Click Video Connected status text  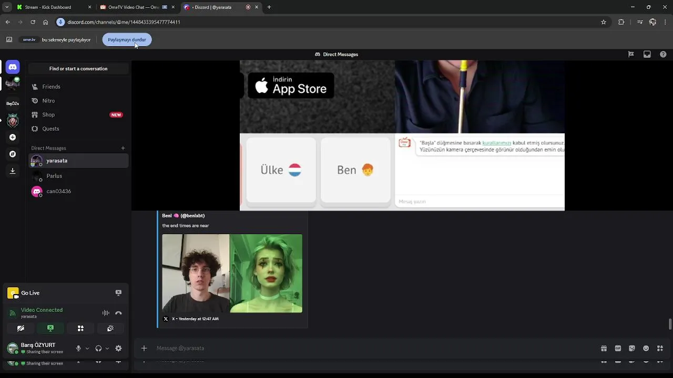42,310
